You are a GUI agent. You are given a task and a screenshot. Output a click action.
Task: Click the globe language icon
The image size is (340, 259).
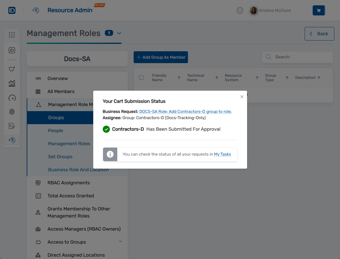tap(240, 10)
